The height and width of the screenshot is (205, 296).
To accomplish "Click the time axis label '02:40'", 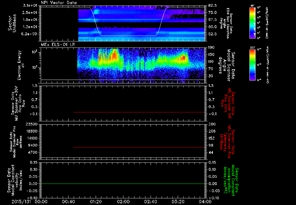I will 150,202.
